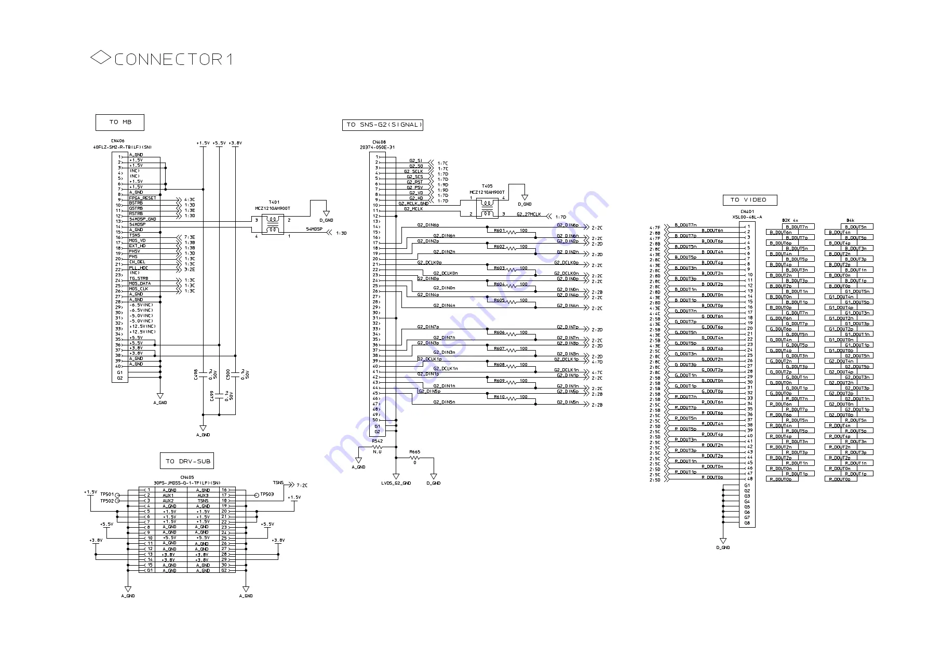Click the 54MDSP_GND net label
Screen dimensions: 928x656
pos(143,219)
